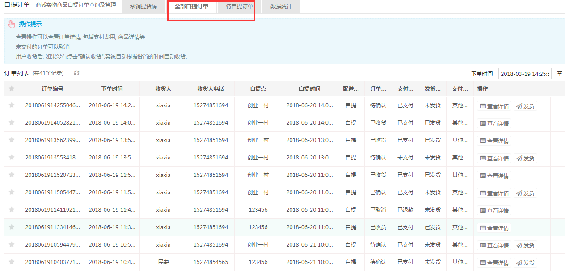Click the refresh icon beside 订单列表
The width and height of the screenshot is (565, 272).
click(x=76, y=73)
